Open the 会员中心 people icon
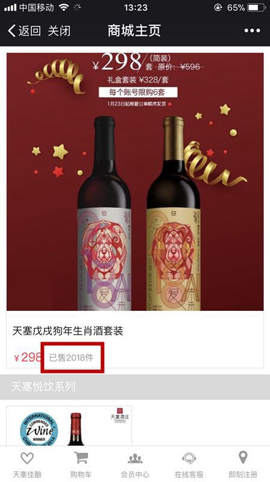This screenshot has height=482, width=270. (135, 459)
